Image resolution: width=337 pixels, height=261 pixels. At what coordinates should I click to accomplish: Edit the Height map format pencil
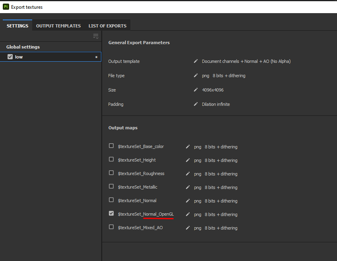(188, 160)
